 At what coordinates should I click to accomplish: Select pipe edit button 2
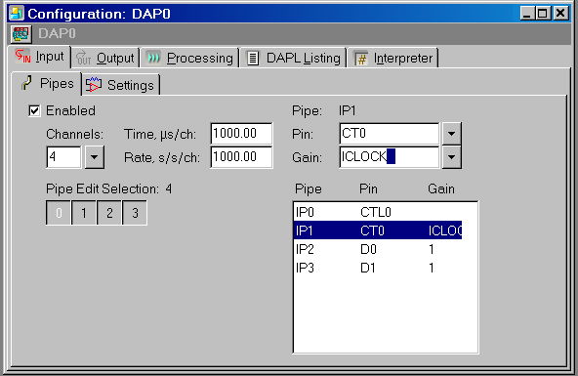[109, 213]
